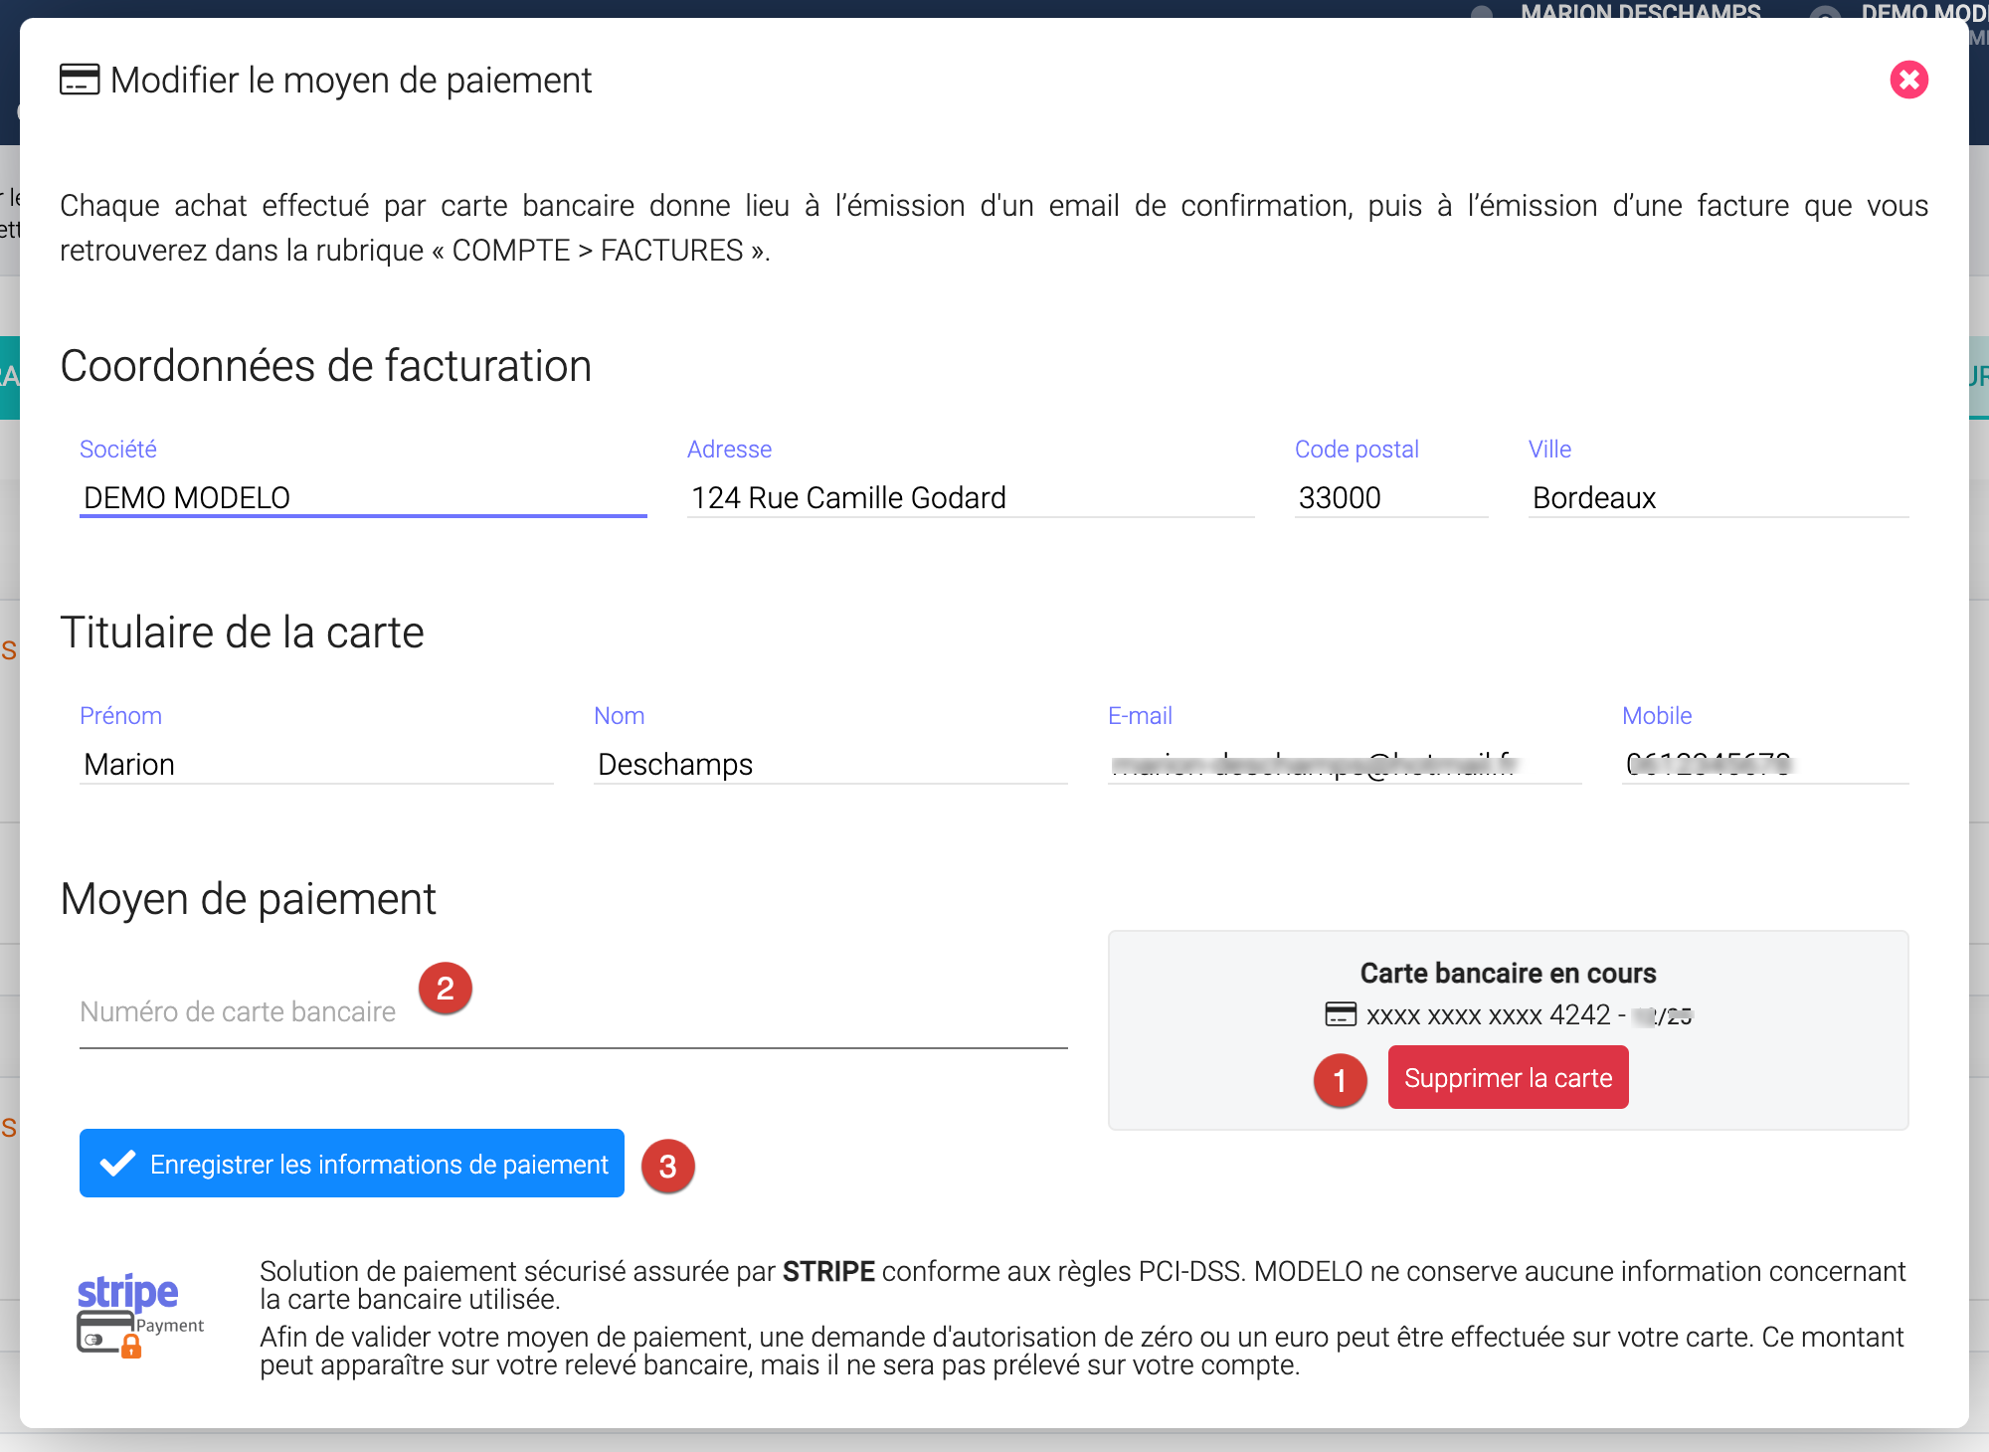
Task: Click the credit card icon in title
Action: (80, 80)
